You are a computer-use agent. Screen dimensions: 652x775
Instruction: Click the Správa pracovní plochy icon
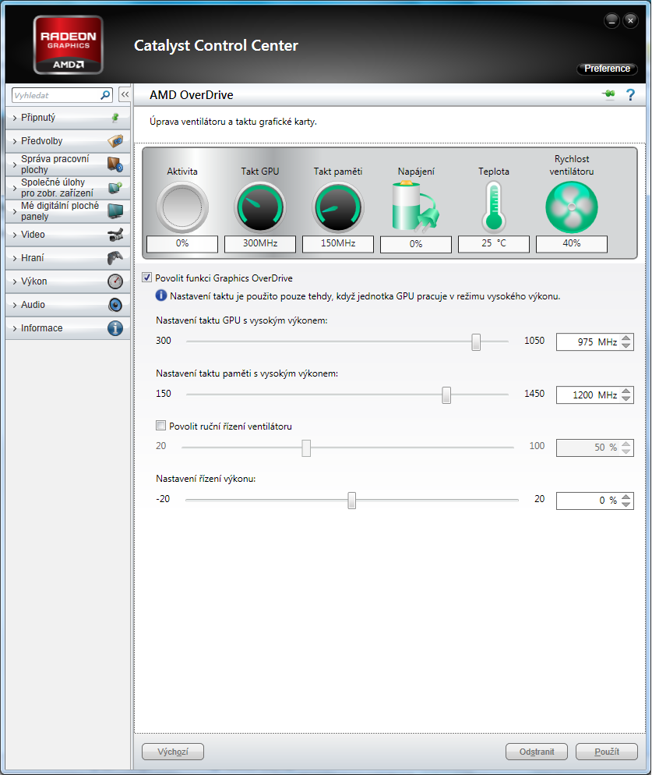(x=115, y=164)
